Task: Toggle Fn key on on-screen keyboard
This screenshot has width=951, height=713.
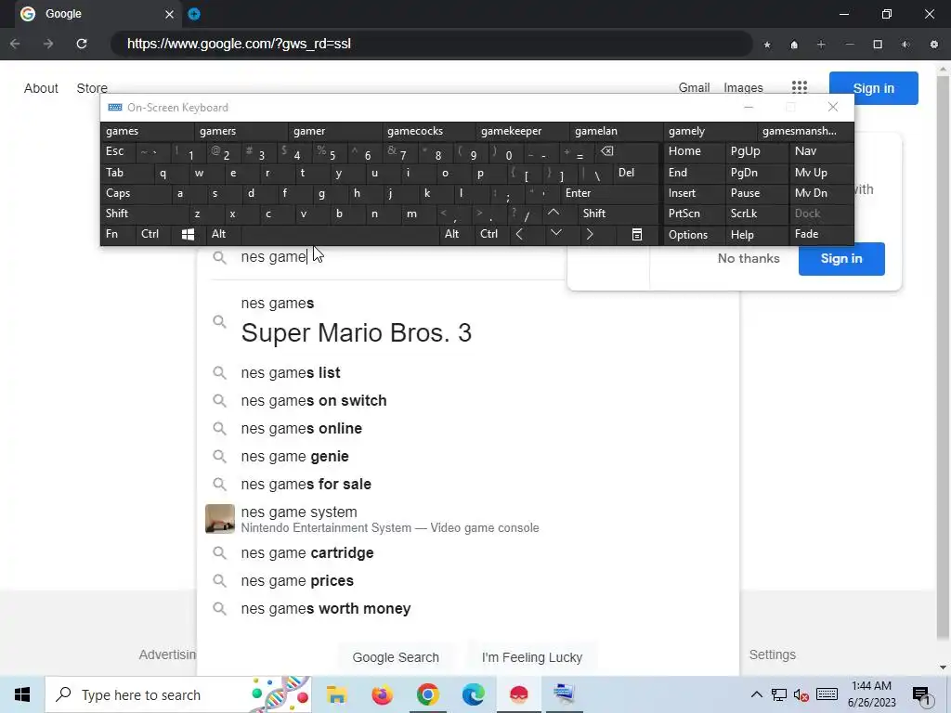Action: click(x=118, y=234)
